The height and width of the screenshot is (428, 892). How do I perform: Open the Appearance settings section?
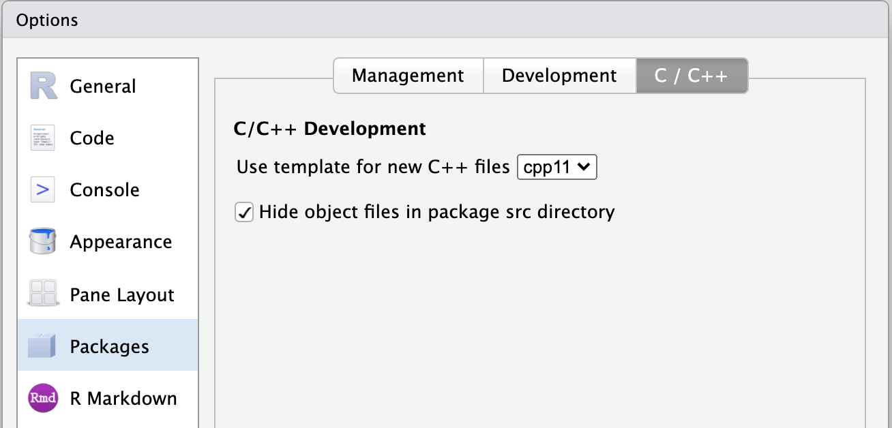tap(120, 241)
